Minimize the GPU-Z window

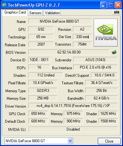coord(103,5)
